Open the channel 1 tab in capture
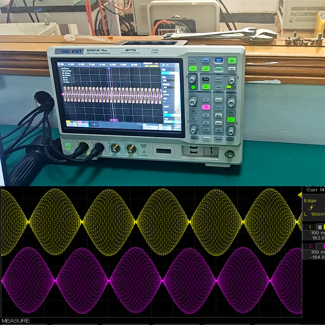This screenshot has width=325, height=325. 310,227
